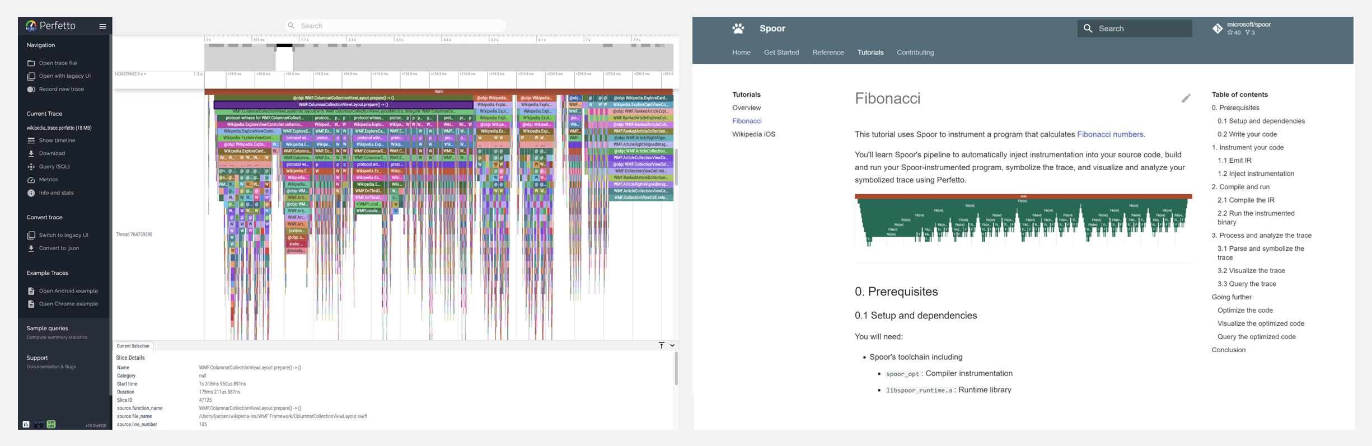1372x446 pixels.
Task: Click the Download trace icon
Action: [x=31, y=153]
